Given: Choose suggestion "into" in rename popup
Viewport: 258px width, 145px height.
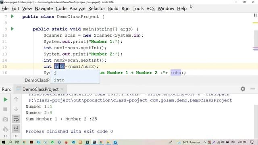Looking at the screenshot, I should [x=75, y=80].
